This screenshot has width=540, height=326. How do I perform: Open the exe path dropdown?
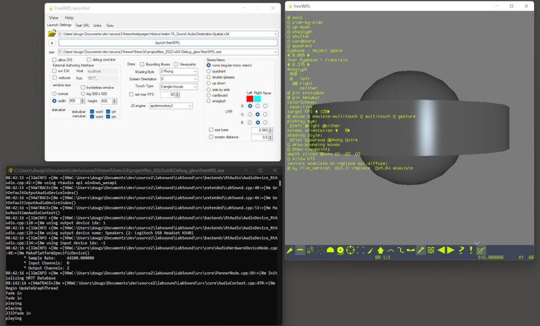pyautogui.click(x=275, y=52)
